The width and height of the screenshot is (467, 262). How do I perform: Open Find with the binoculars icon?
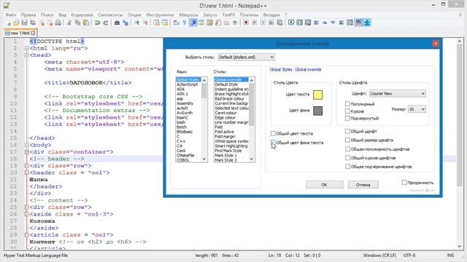[117, 23]
